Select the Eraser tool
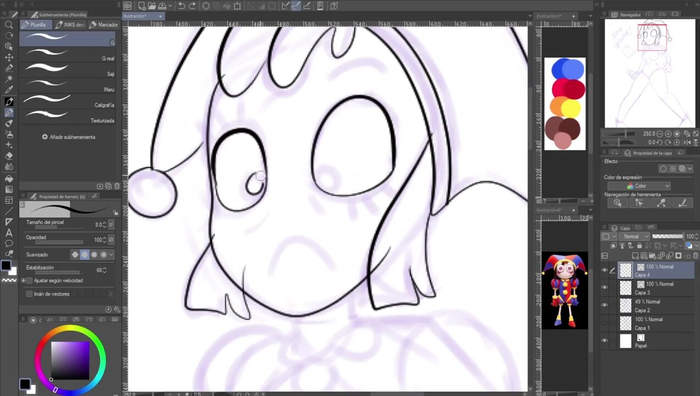The height and width of the screenshot is (396, 700). coord(9,156)
